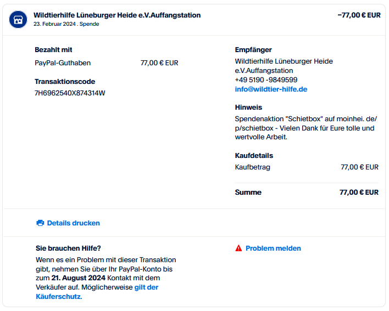This screenshot has width=389, height=311.
Task: Click the Kaufbetrag amount row
Action: (x=307, y=167)
